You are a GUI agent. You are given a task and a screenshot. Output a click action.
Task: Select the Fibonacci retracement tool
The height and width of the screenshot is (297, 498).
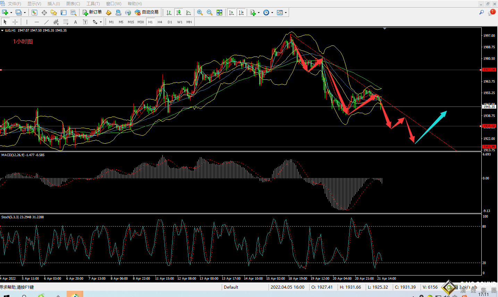[66, 22]
